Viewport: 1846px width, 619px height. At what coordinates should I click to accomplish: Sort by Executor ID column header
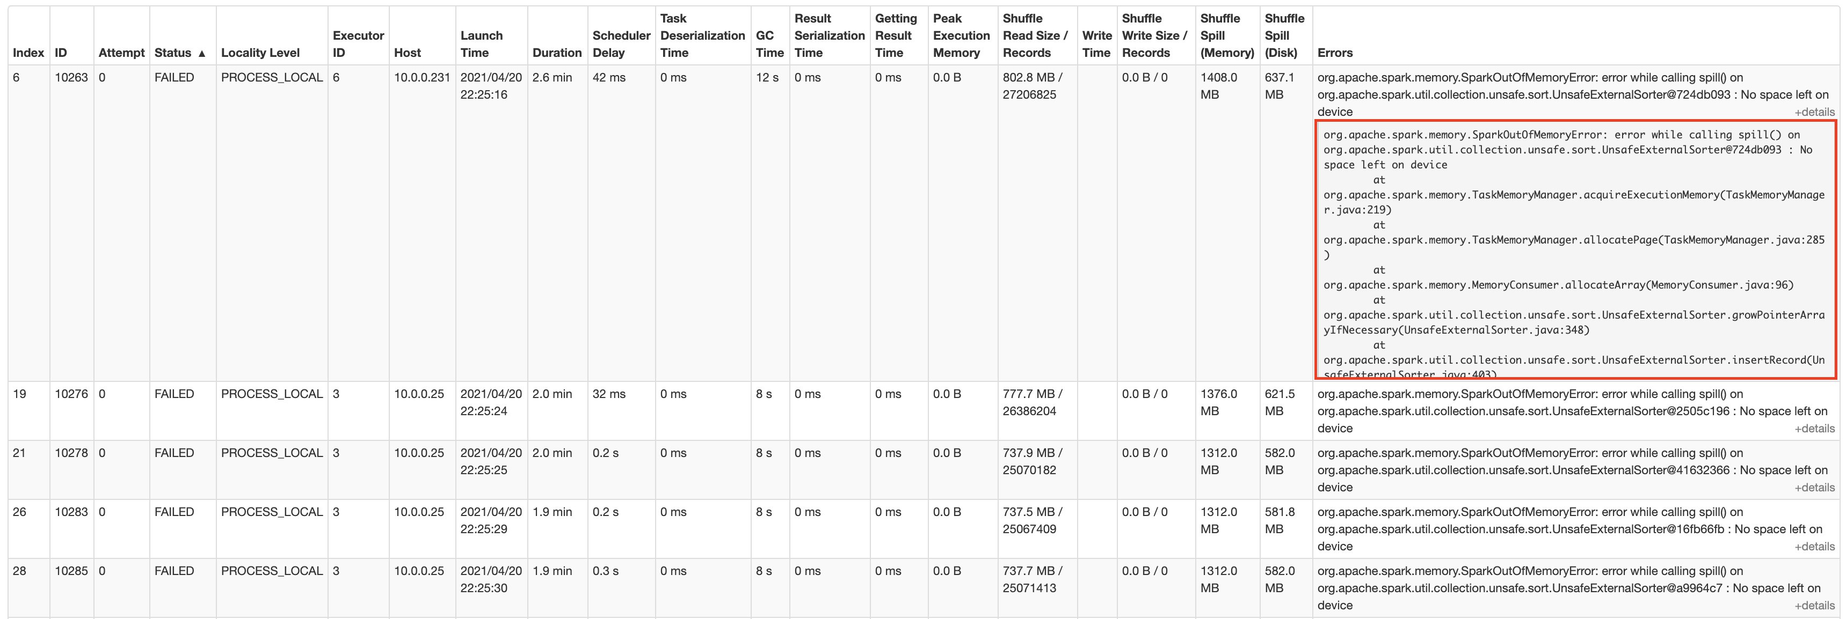click(358, 43)
